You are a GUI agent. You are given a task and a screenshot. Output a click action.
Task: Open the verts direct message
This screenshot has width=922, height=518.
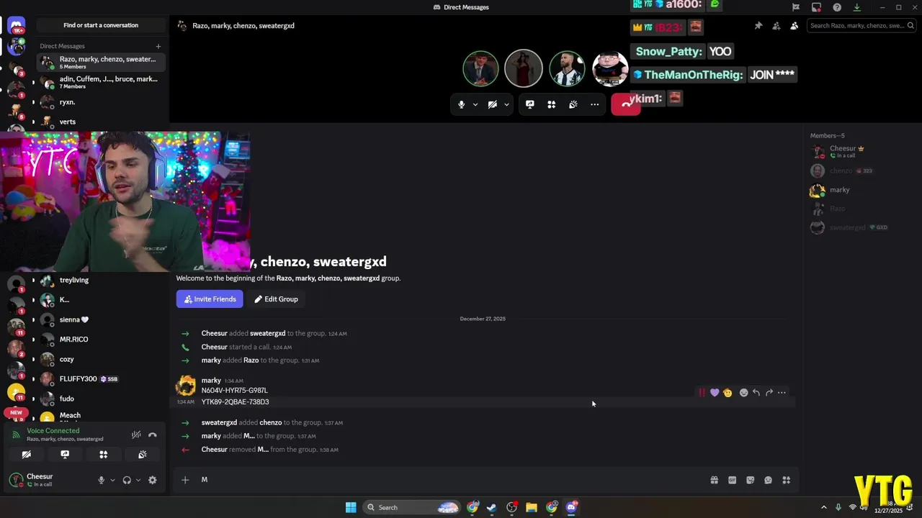[101, 122]
